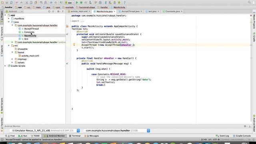Toggle the Favorites side tool window
This screenshot has width=256, height=144.
(x=2, y=124)
